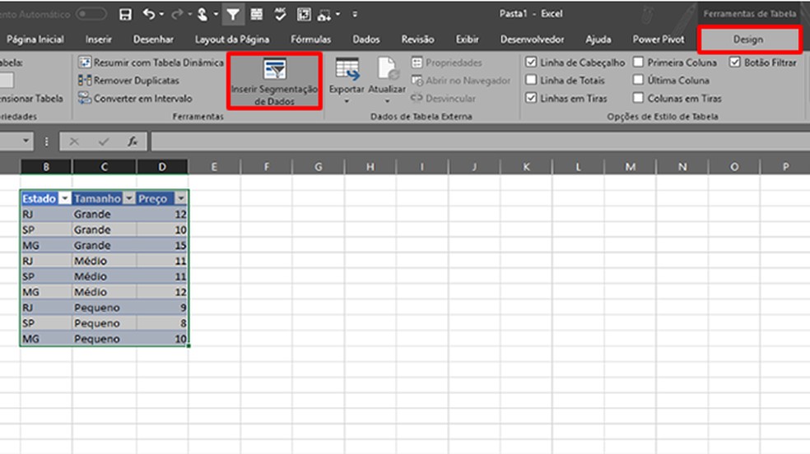Click Converter em Intervalo label

click(142, 98)
